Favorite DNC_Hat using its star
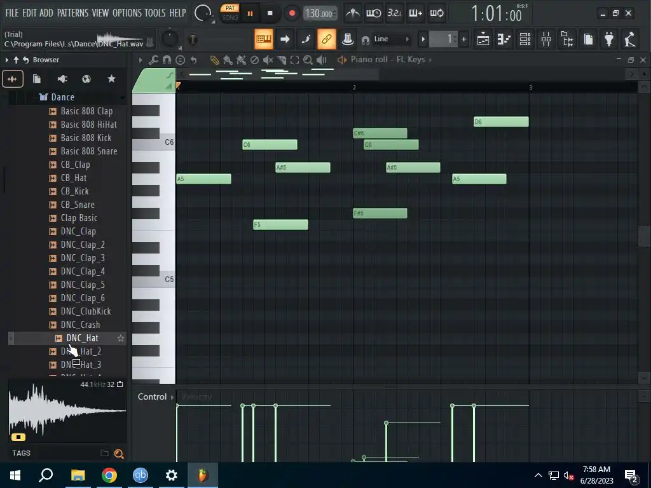The width and height of the screenshot is (651, 488). [121, 338]
